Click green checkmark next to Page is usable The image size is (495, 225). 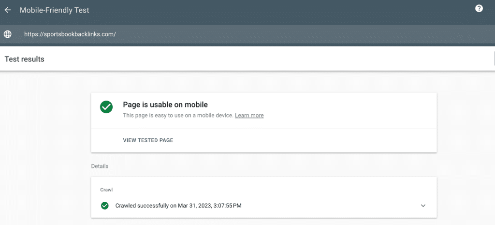coord(106,107)
